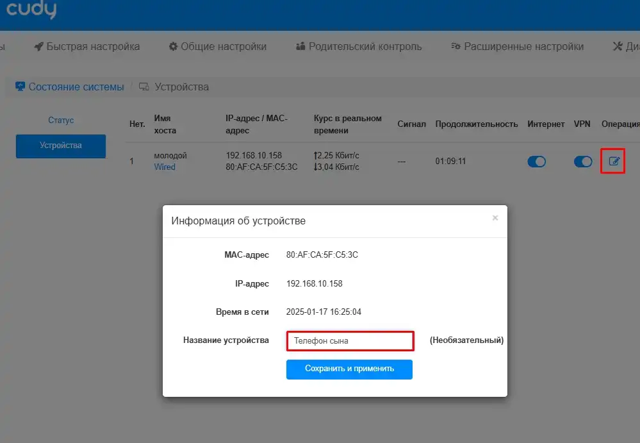Click host name молодой
The height and width of the screenshot is (443, 640).
click(x=170, y=156)
